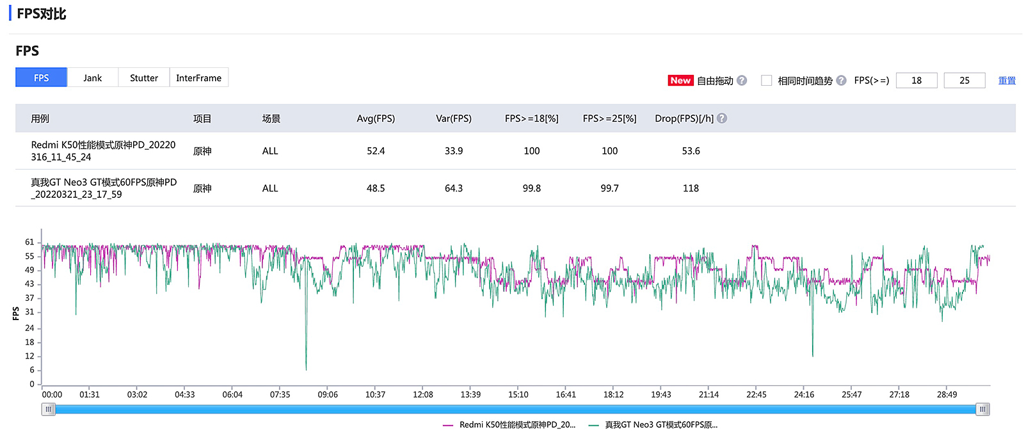Click the FPS threshold field showing 25
This screenshot has height=436, width=1024.
[x=964, y=81]
